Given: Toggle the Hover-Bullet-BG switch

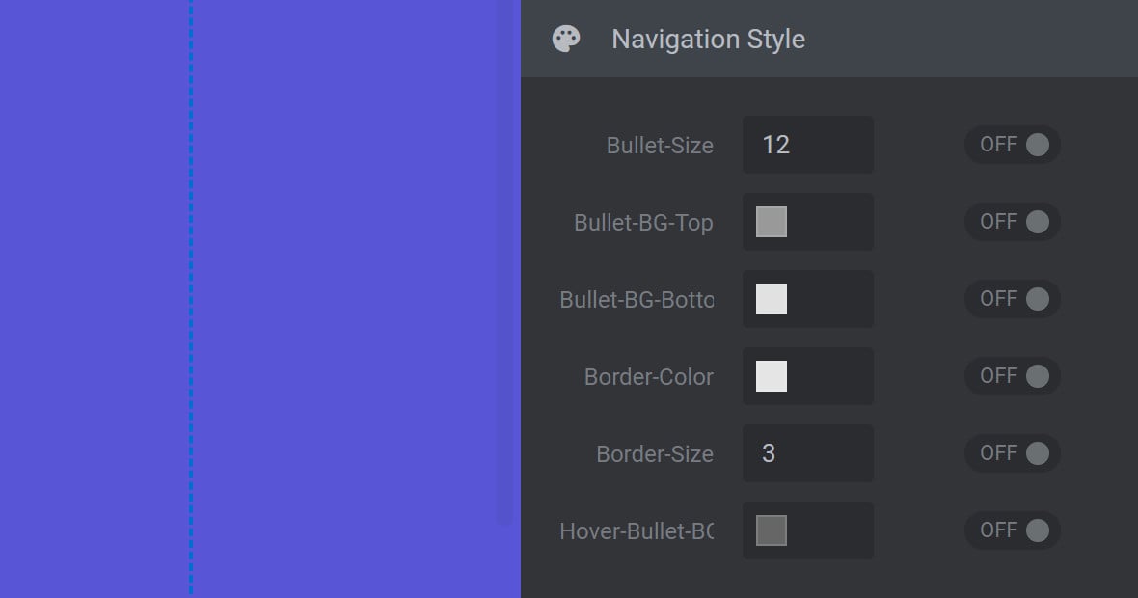Looking at the screenshot, I should (x=1013, y=530).
